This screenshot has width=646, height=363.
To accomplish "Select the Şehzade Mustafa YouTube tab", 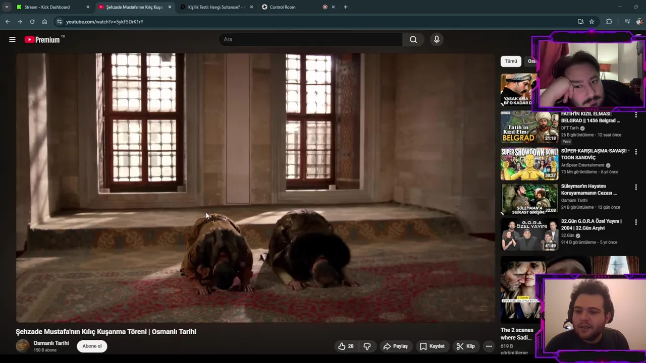I will (135, 7).
